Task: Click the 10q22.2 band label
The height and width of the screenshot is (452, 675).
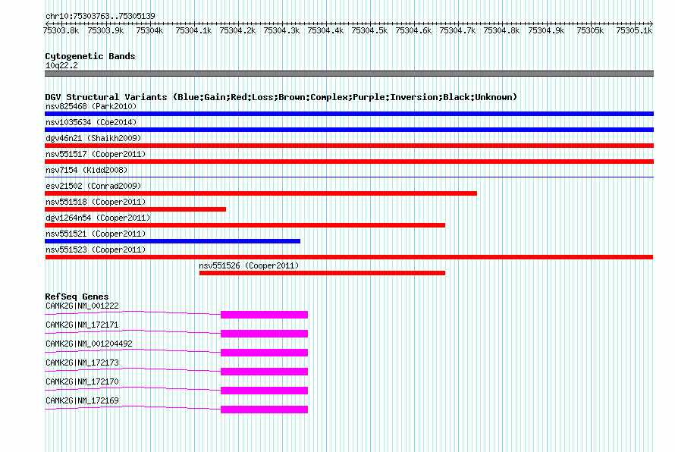Action: coord(61,65)
